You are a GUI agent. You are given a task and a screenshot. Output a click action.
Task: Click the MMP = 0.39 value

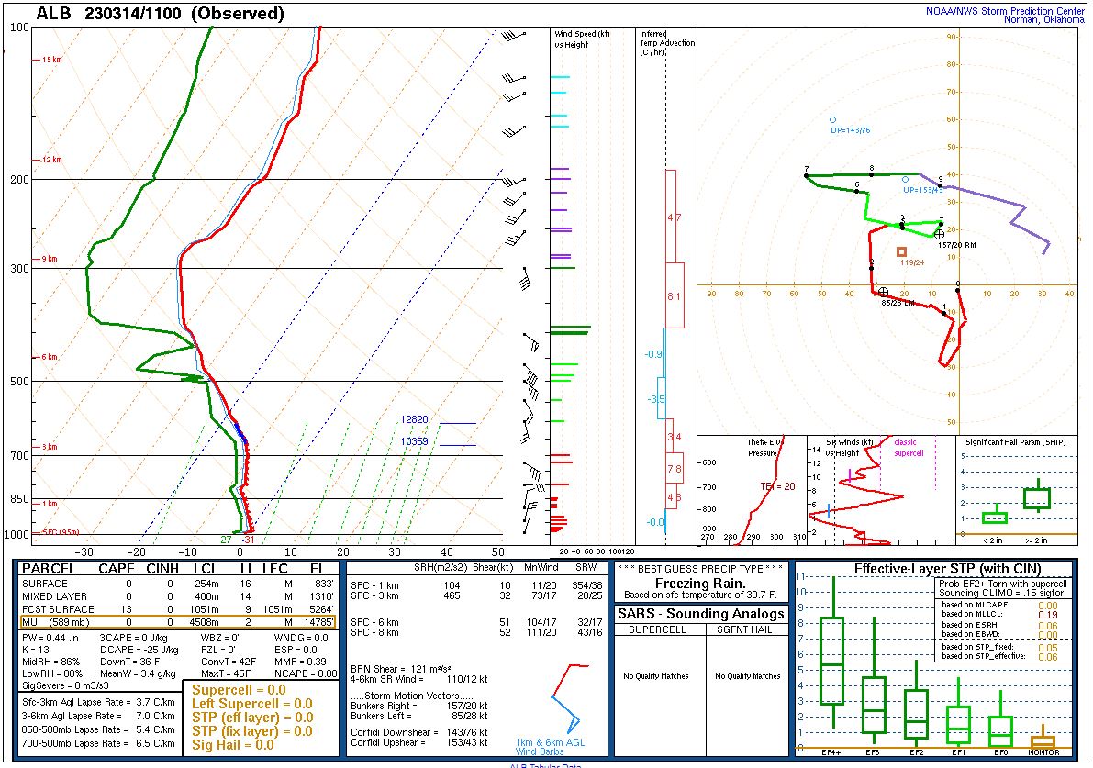tap(300, 662)
